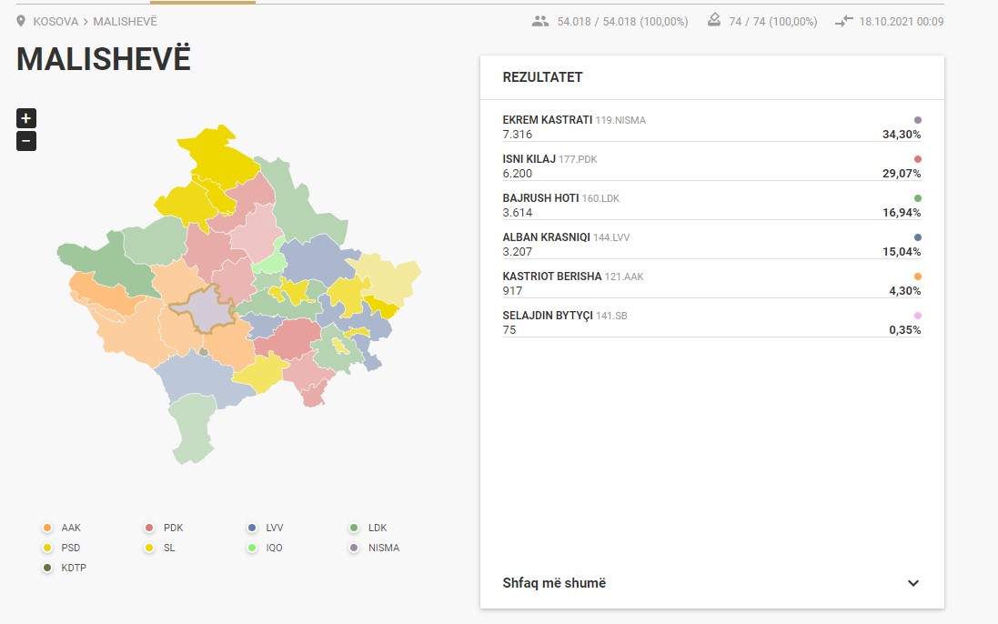Click the location pin icon in breadcrumb
The image size is (998, 624).
[x=22, y=21]
